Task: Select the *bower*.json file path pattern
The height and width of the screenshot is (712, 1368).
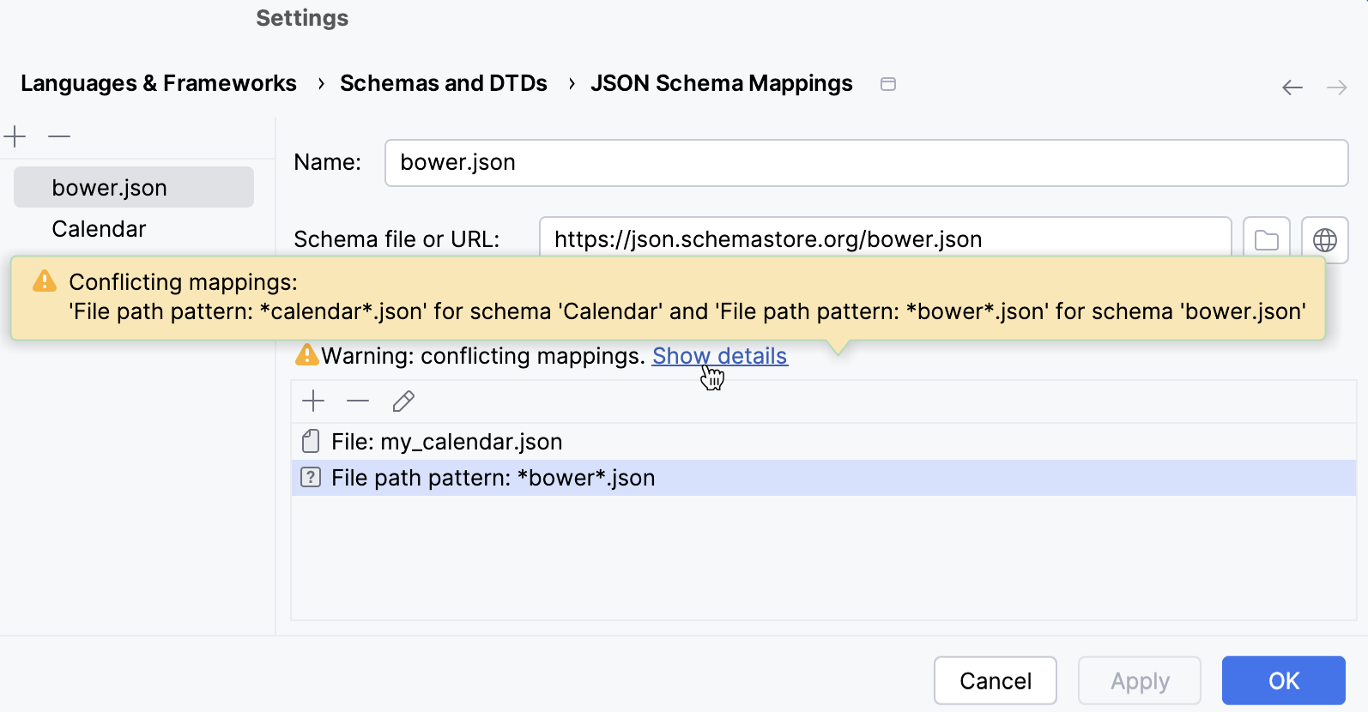Action: (493, 478)
